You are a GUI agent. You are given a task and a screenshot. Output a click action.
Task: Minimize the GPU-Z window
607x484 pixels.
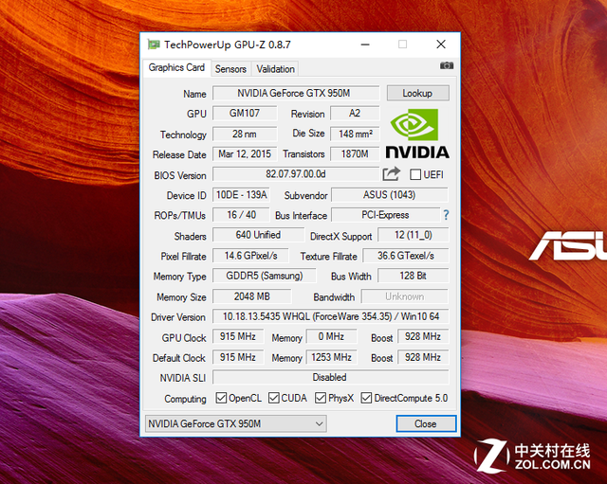(365, 45)
